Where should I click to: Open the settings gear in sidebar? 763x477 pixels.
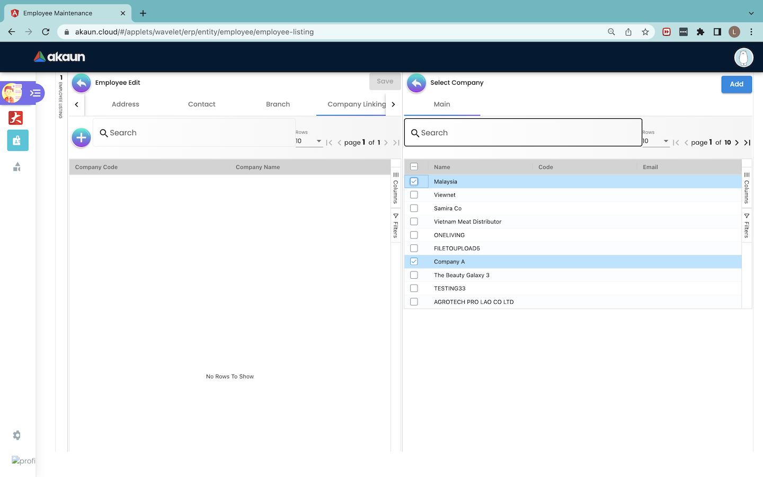pyautogui.click(x=17, y=435)
